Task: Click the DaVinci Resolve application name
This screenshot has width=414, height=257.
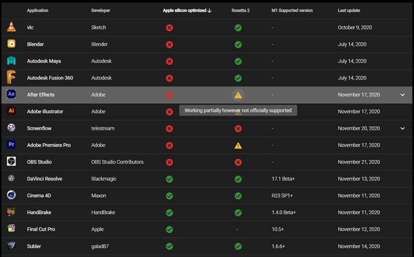Action: point(45,179)
